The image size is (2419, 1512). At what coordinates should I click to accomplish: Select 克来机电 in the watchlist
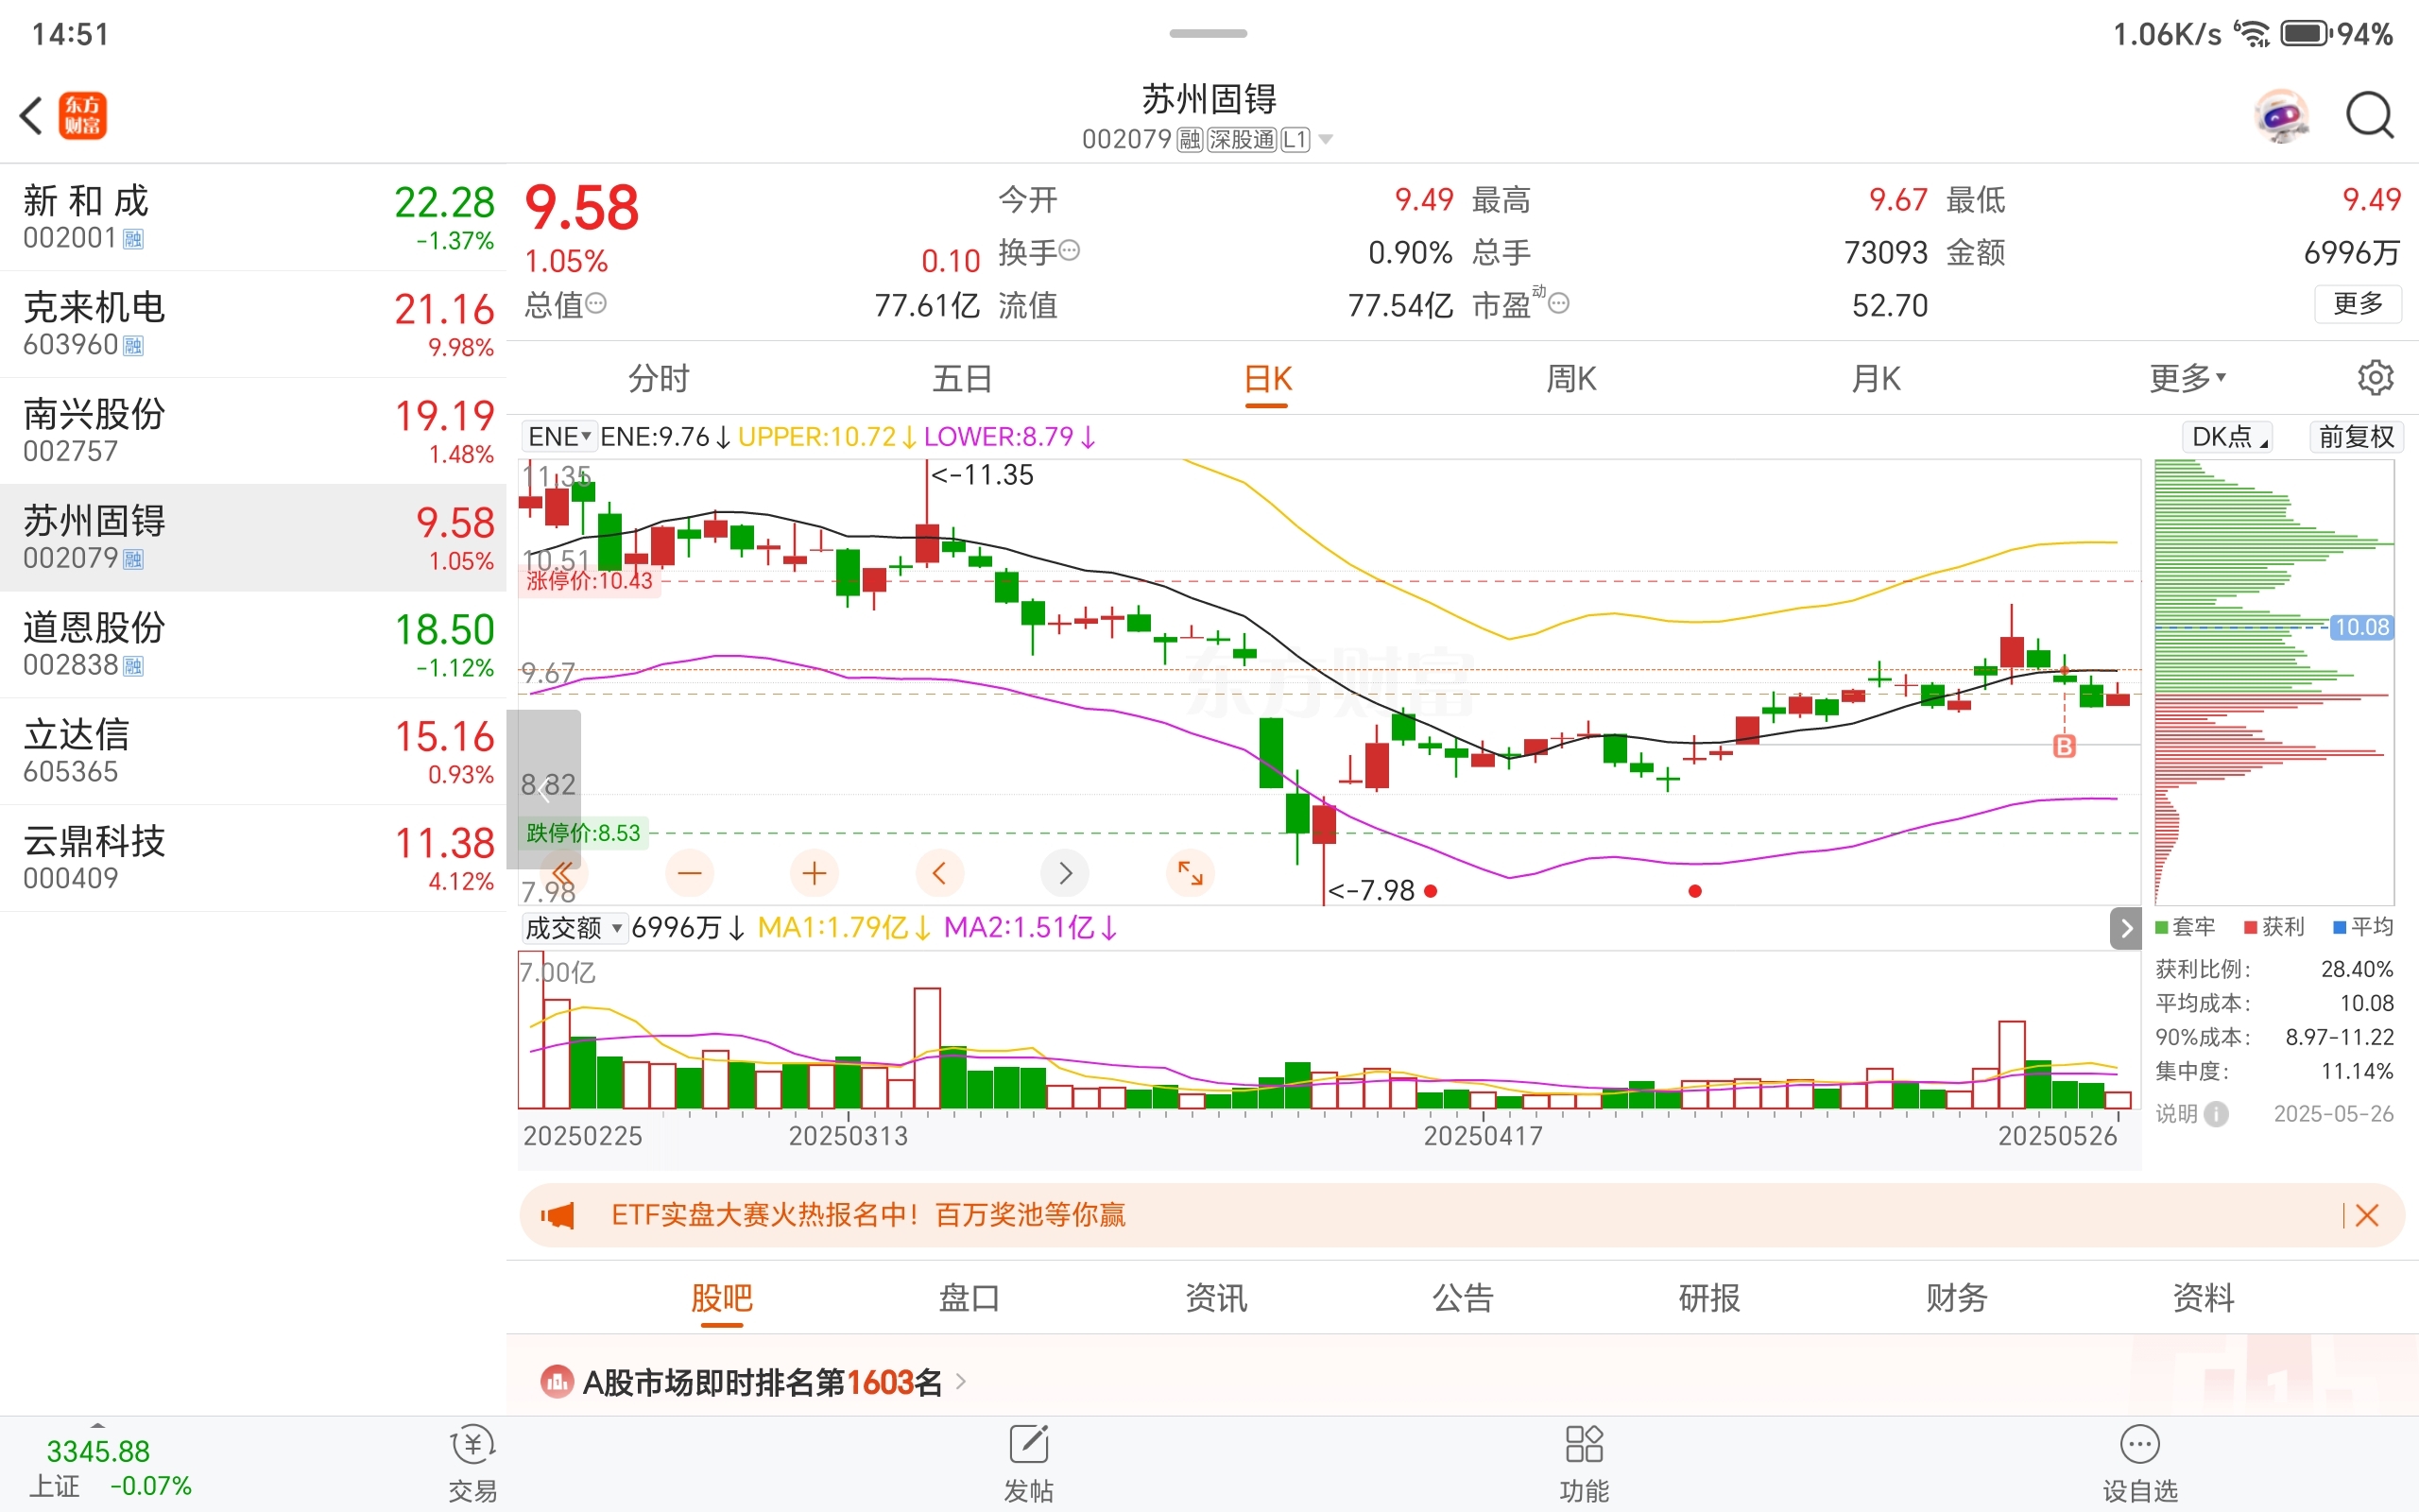click(253, 324)
